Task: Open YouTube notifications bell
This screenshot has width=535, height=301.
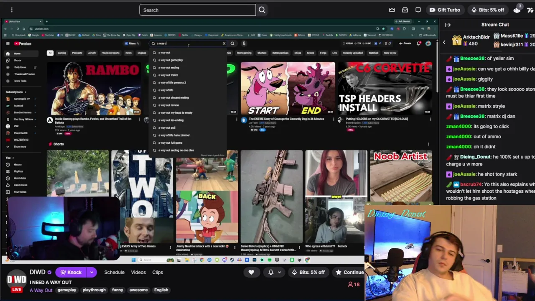Action: (x=419, y=43)
